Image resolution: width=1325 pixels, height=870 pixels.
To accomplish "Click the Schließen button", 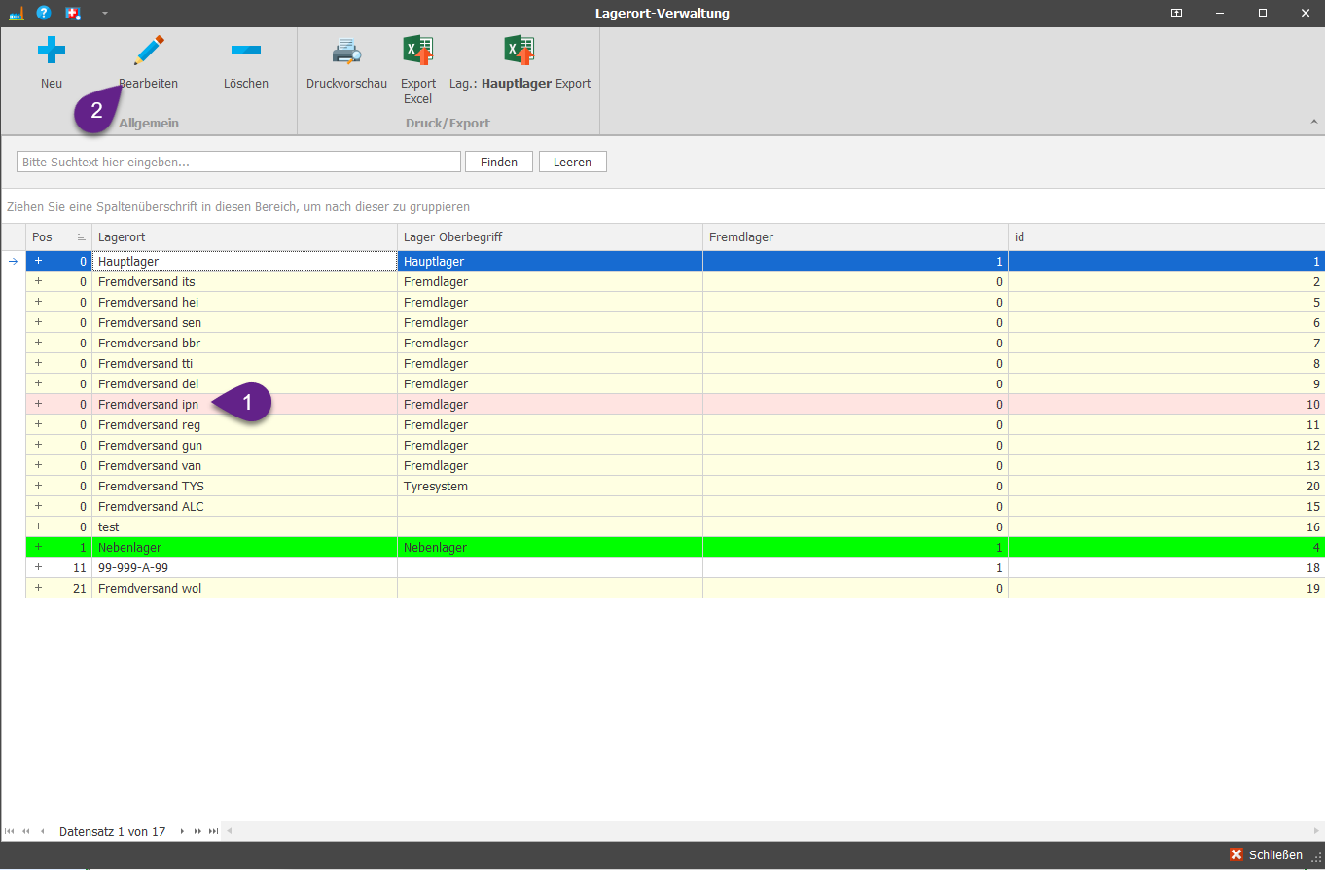I will coord(1266,854).
